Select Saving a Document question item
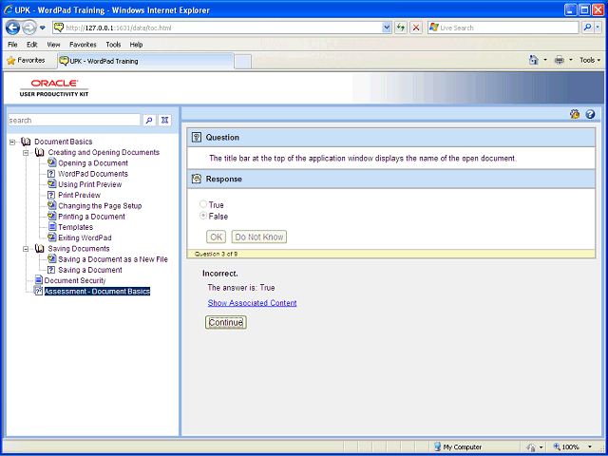 (x=90, y=270)
